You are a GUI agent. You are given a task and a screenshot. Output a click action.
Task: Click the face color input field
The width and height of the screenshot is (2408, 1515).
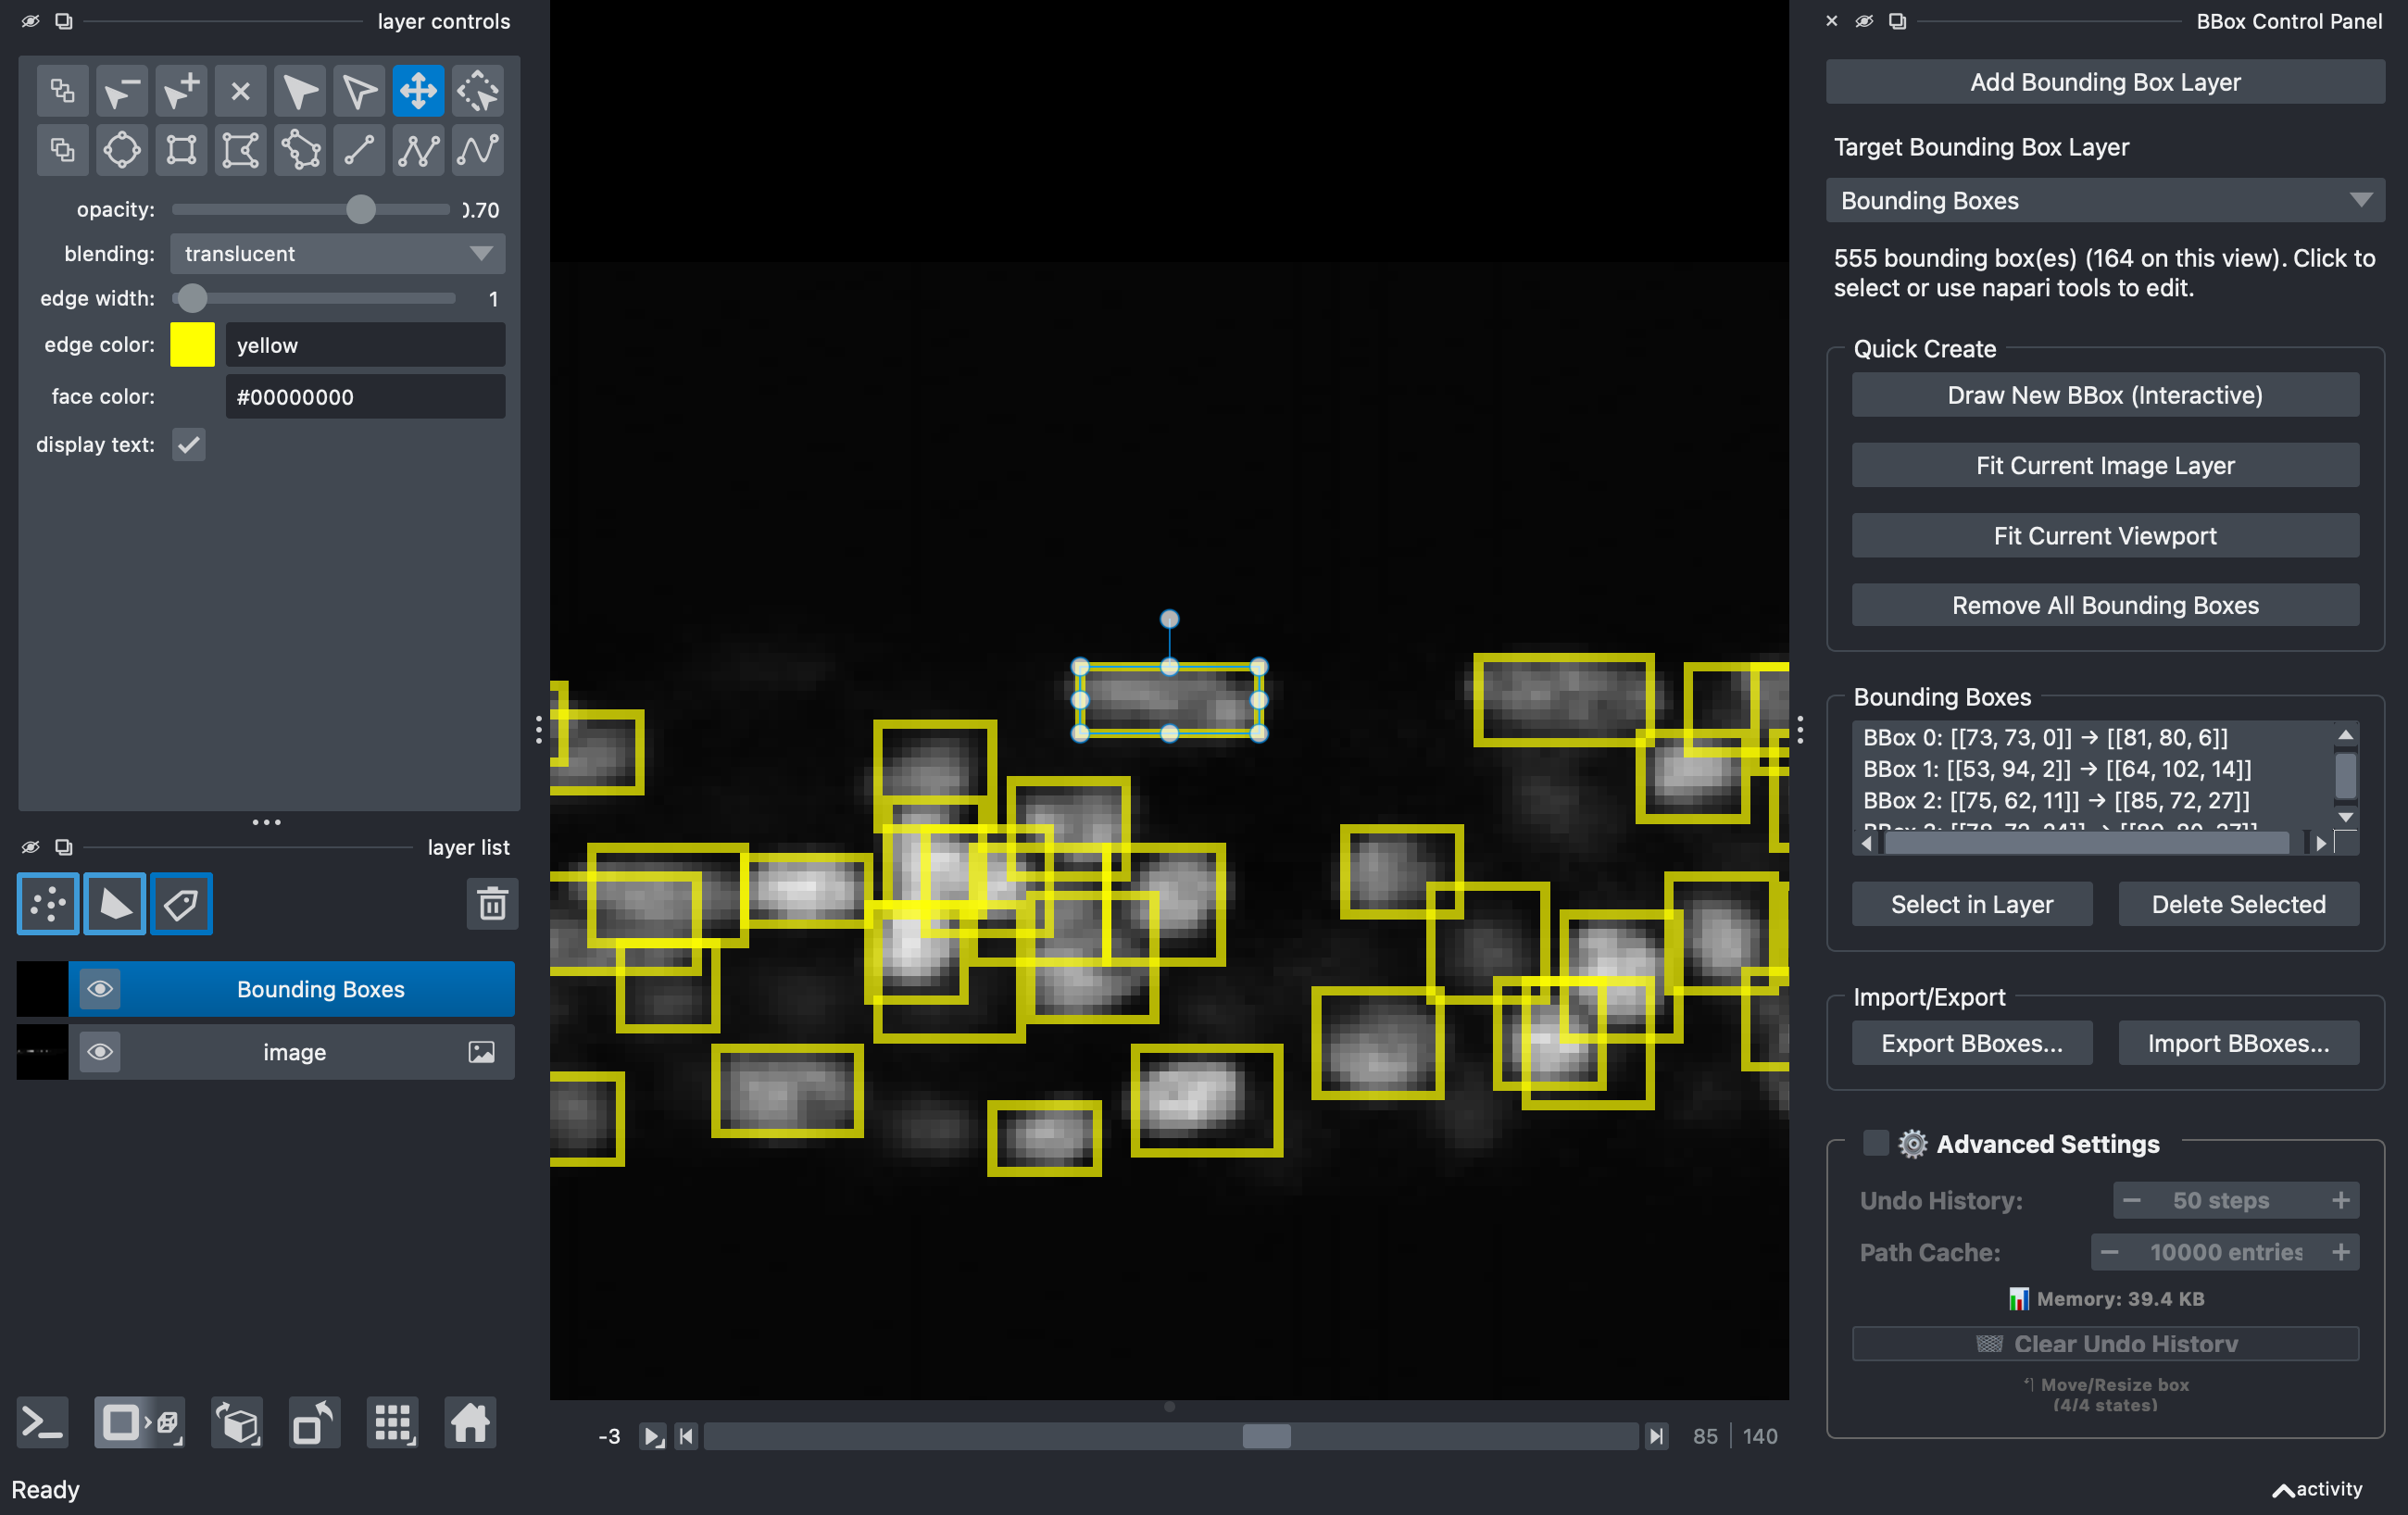click(x=365, y=397)
